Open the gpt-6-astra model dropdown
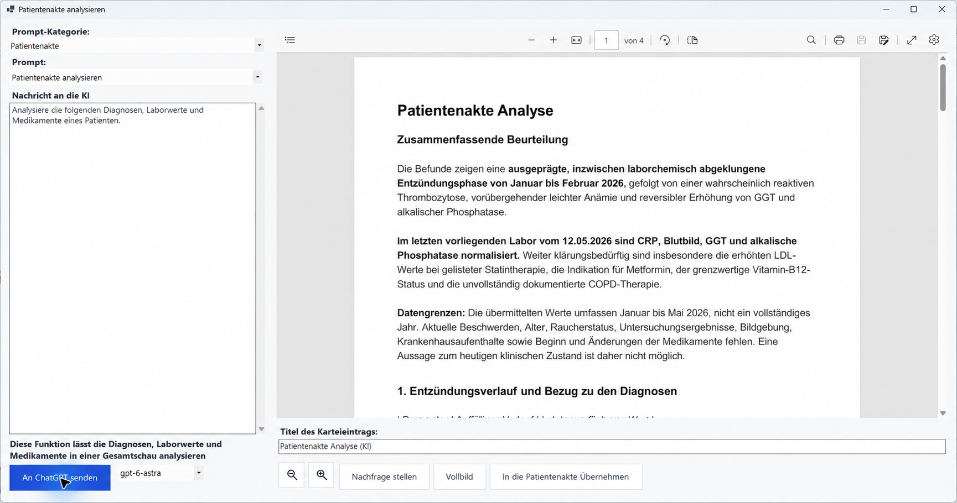This screenshot has width=957, height=503. 198,473
